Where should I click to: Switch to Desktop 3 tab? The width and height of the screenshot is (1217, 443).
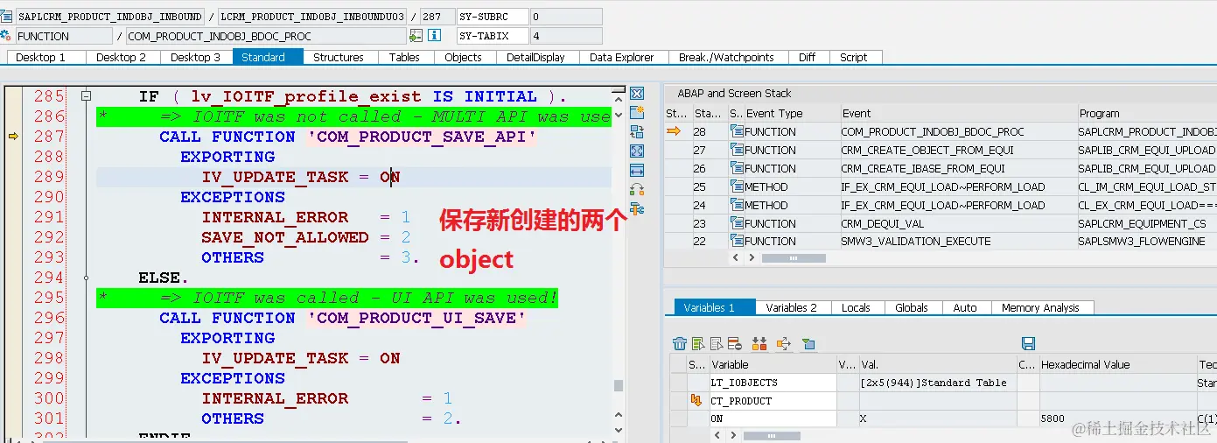[196, 57]
